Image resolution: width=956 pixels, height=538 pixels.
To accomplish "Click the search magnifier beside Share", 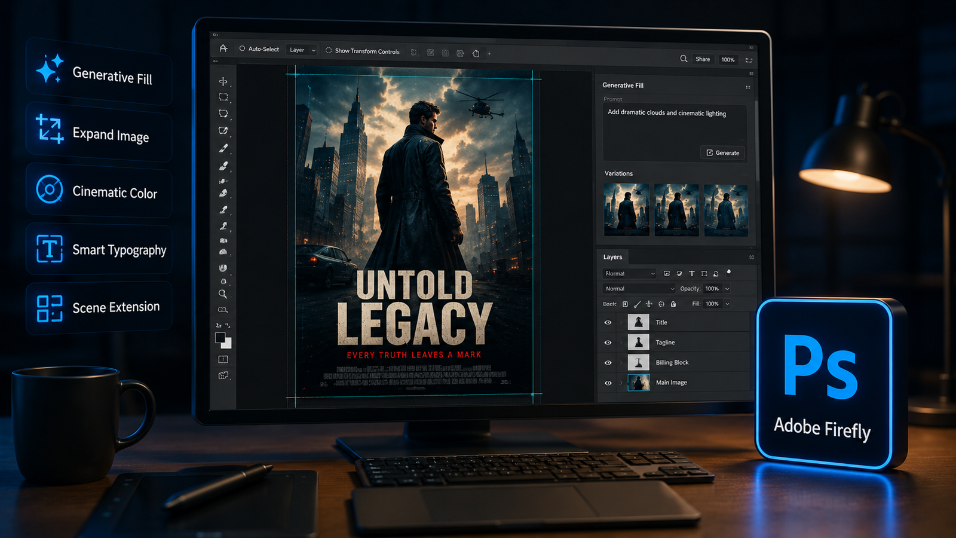I will tap(684, 59).
